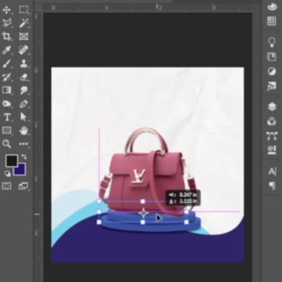Select the Hand tool

23,130
